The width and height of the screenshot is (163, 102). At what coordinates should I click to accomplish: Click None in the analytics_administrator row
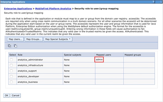[67, 60]
